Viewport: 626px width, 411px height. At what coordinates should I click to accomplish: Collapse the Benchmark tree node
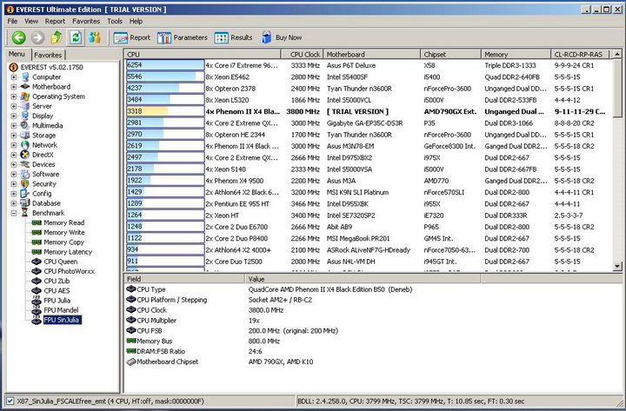(14, 213)
